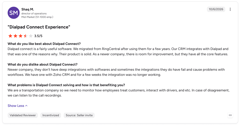This screenshot has width=240, height=125.
Task: Click the 10/6/2026 date badge
Action: 216,9
